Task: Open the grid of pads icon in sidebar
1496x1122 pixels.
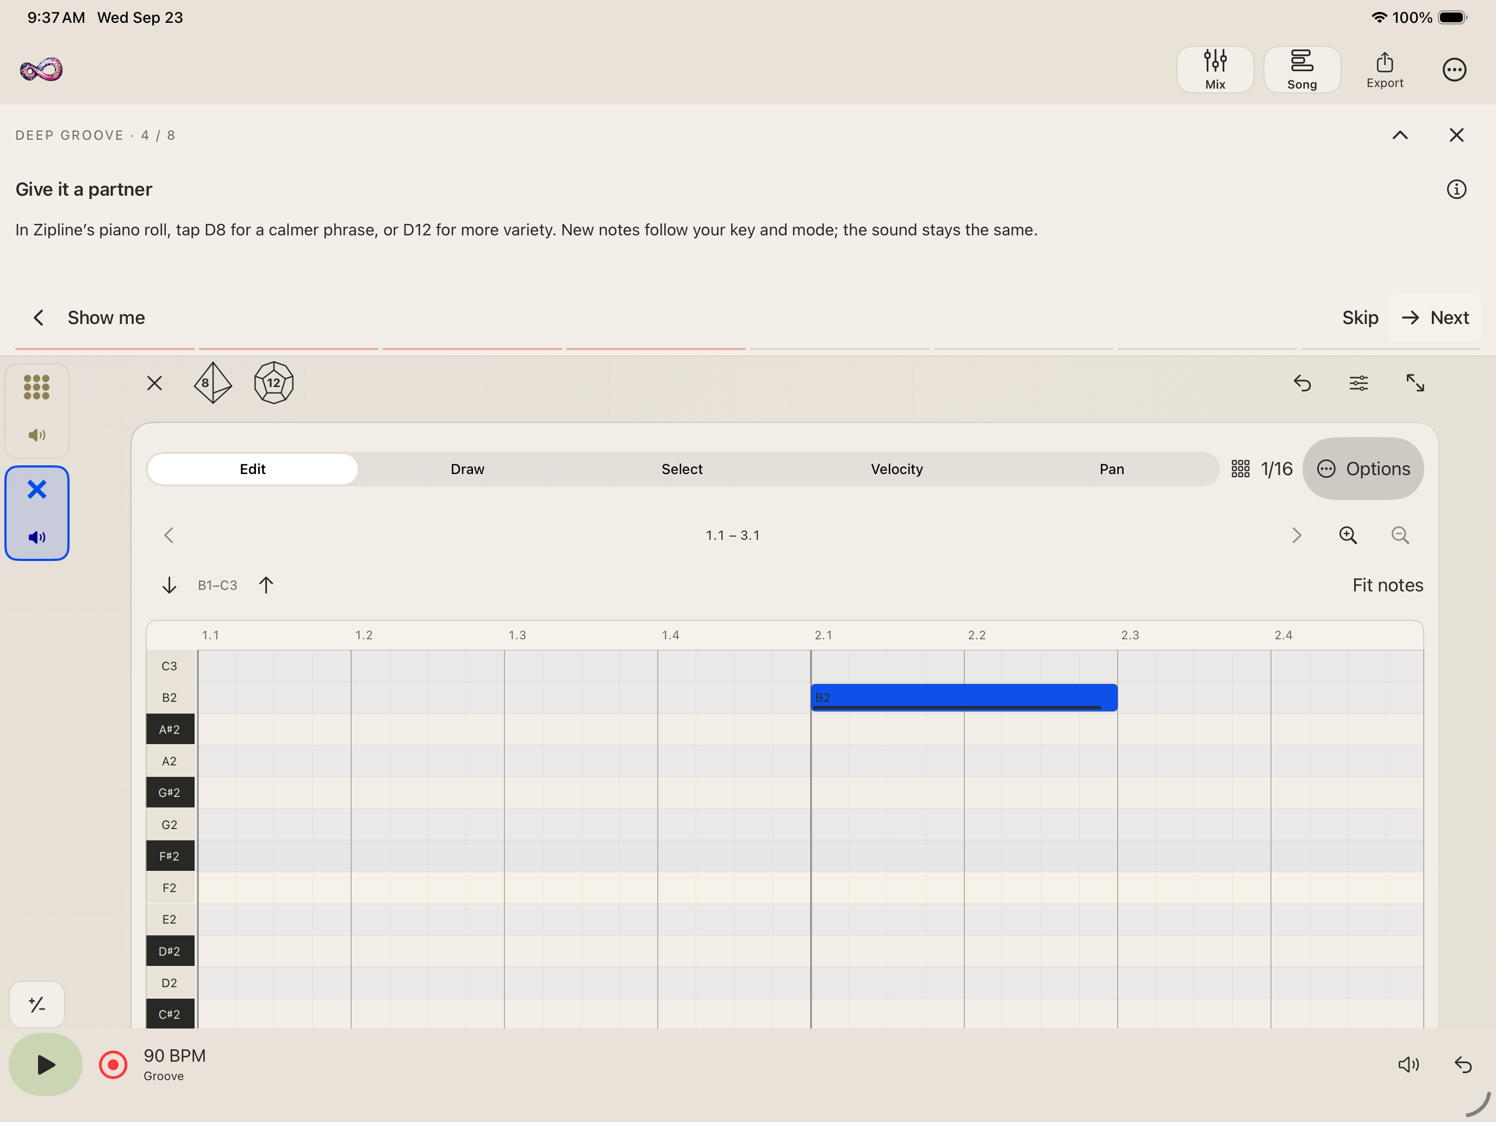Action: [36, 388]
